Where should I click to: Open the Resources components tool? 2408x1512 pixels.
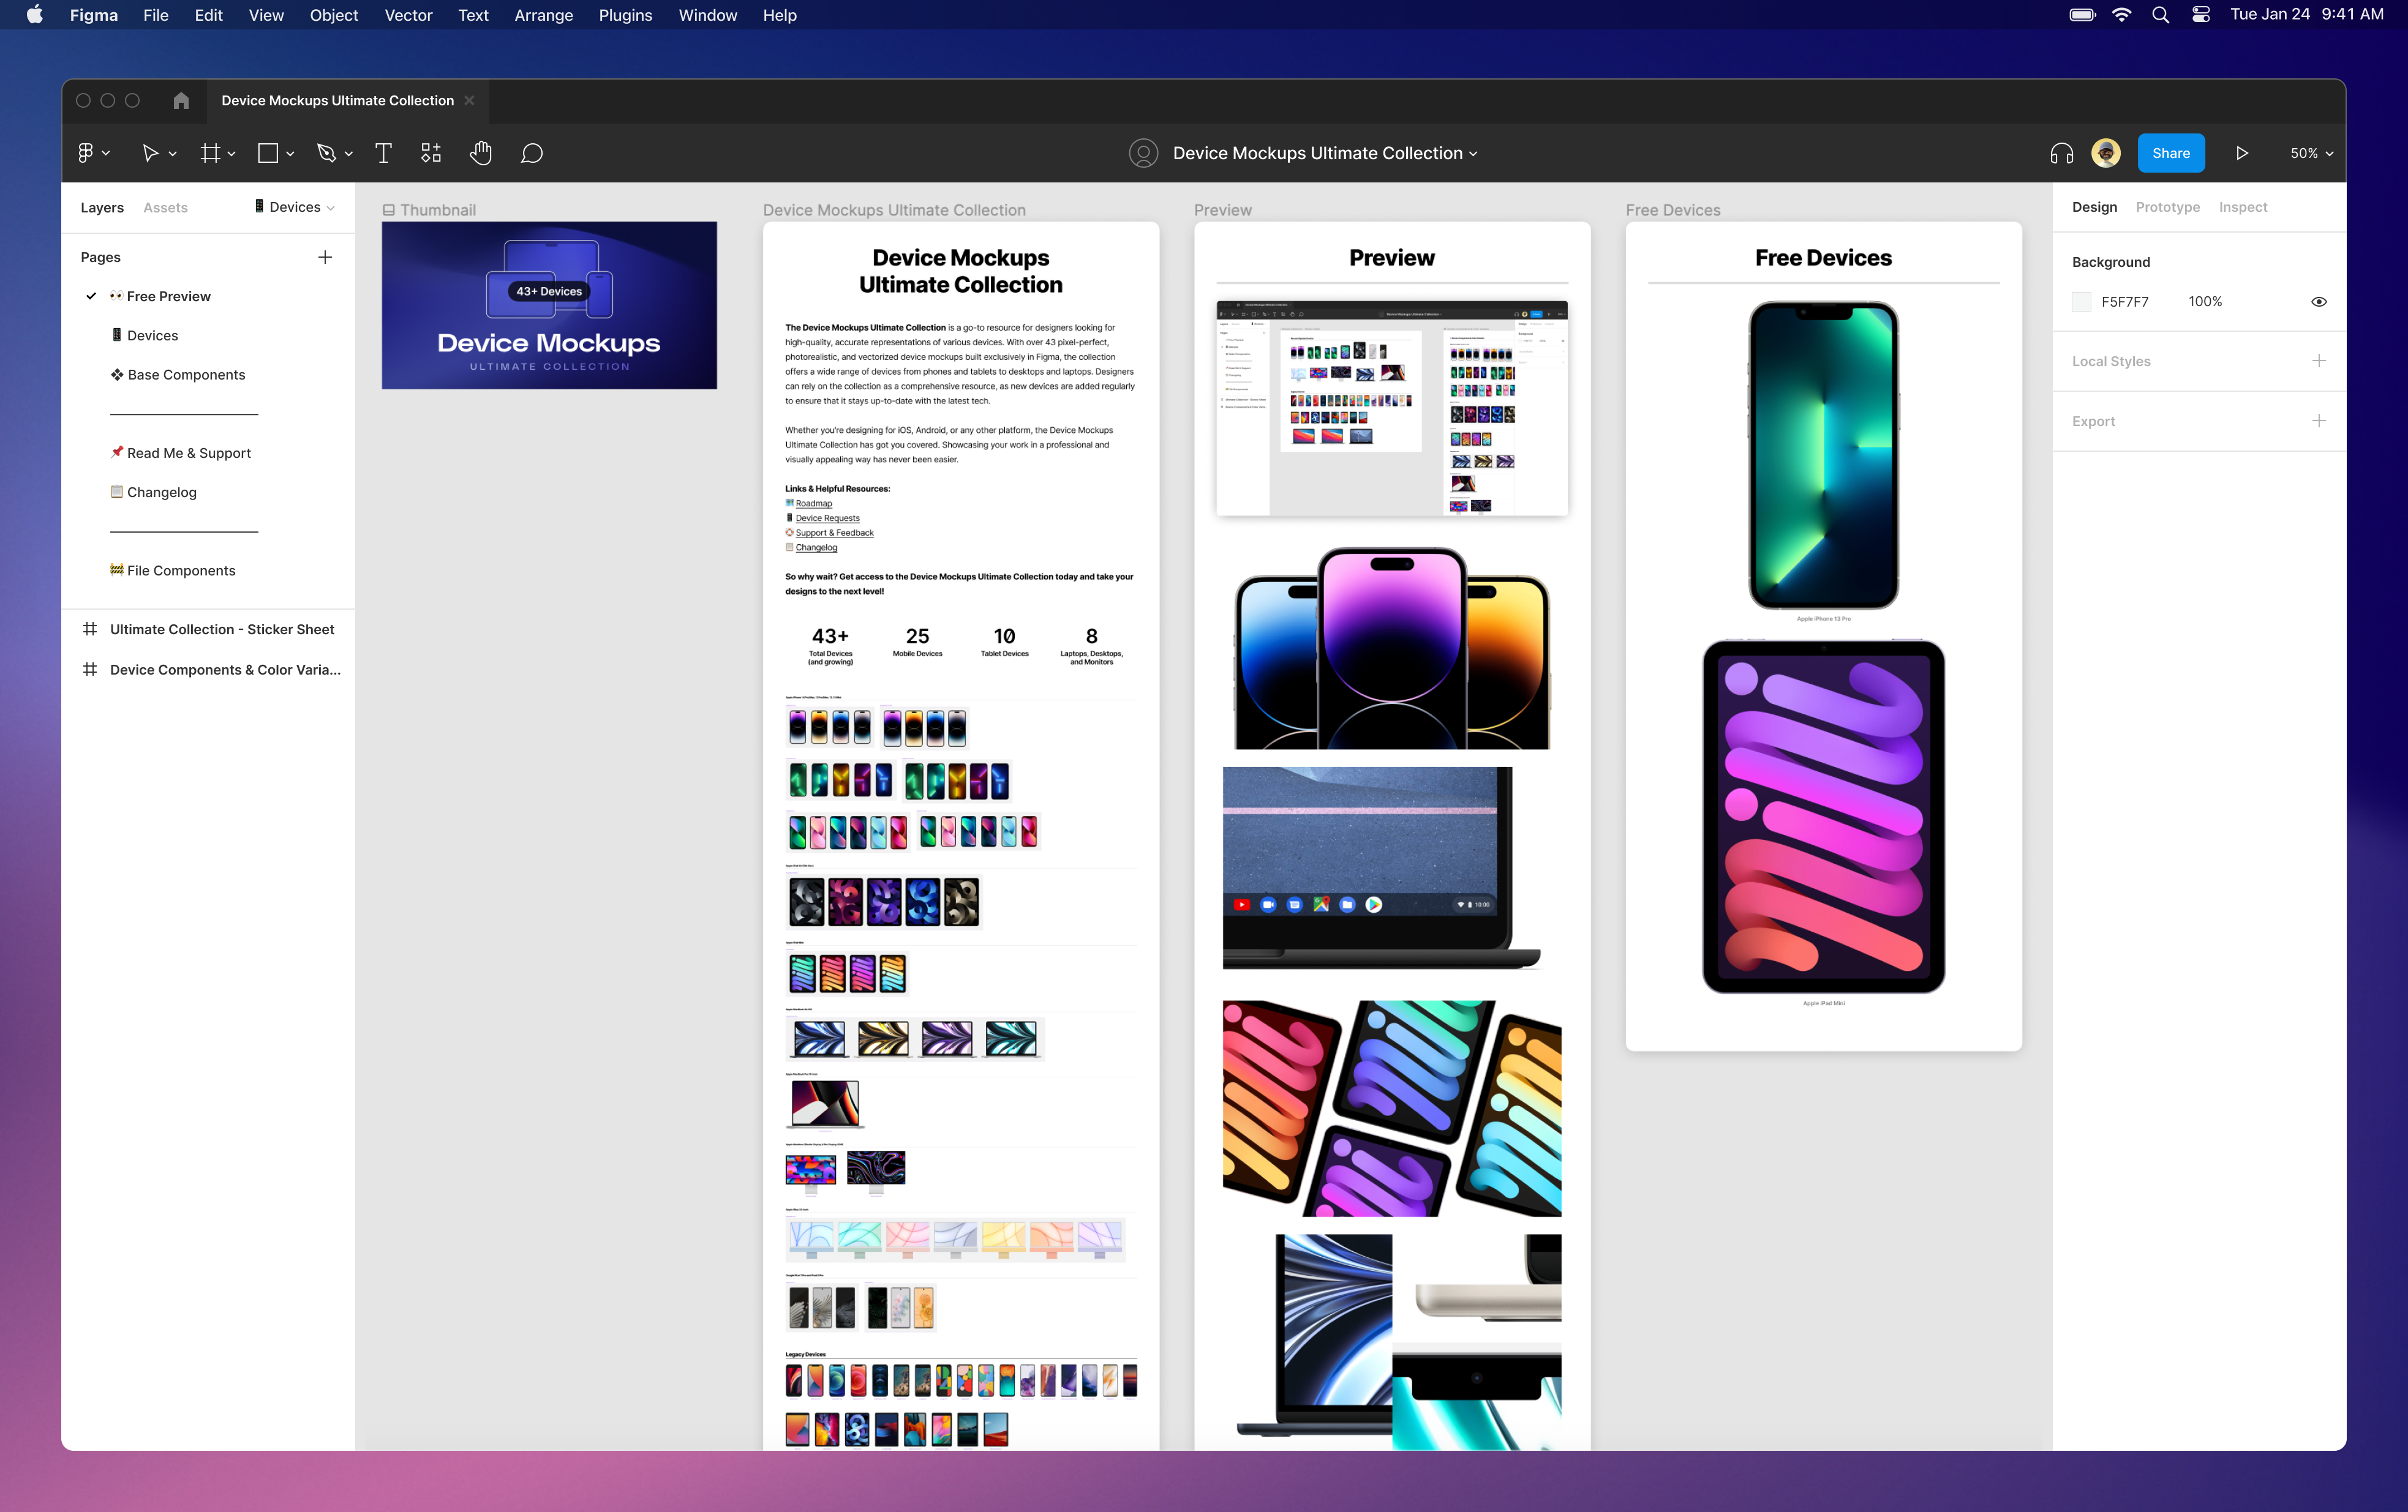431,153
